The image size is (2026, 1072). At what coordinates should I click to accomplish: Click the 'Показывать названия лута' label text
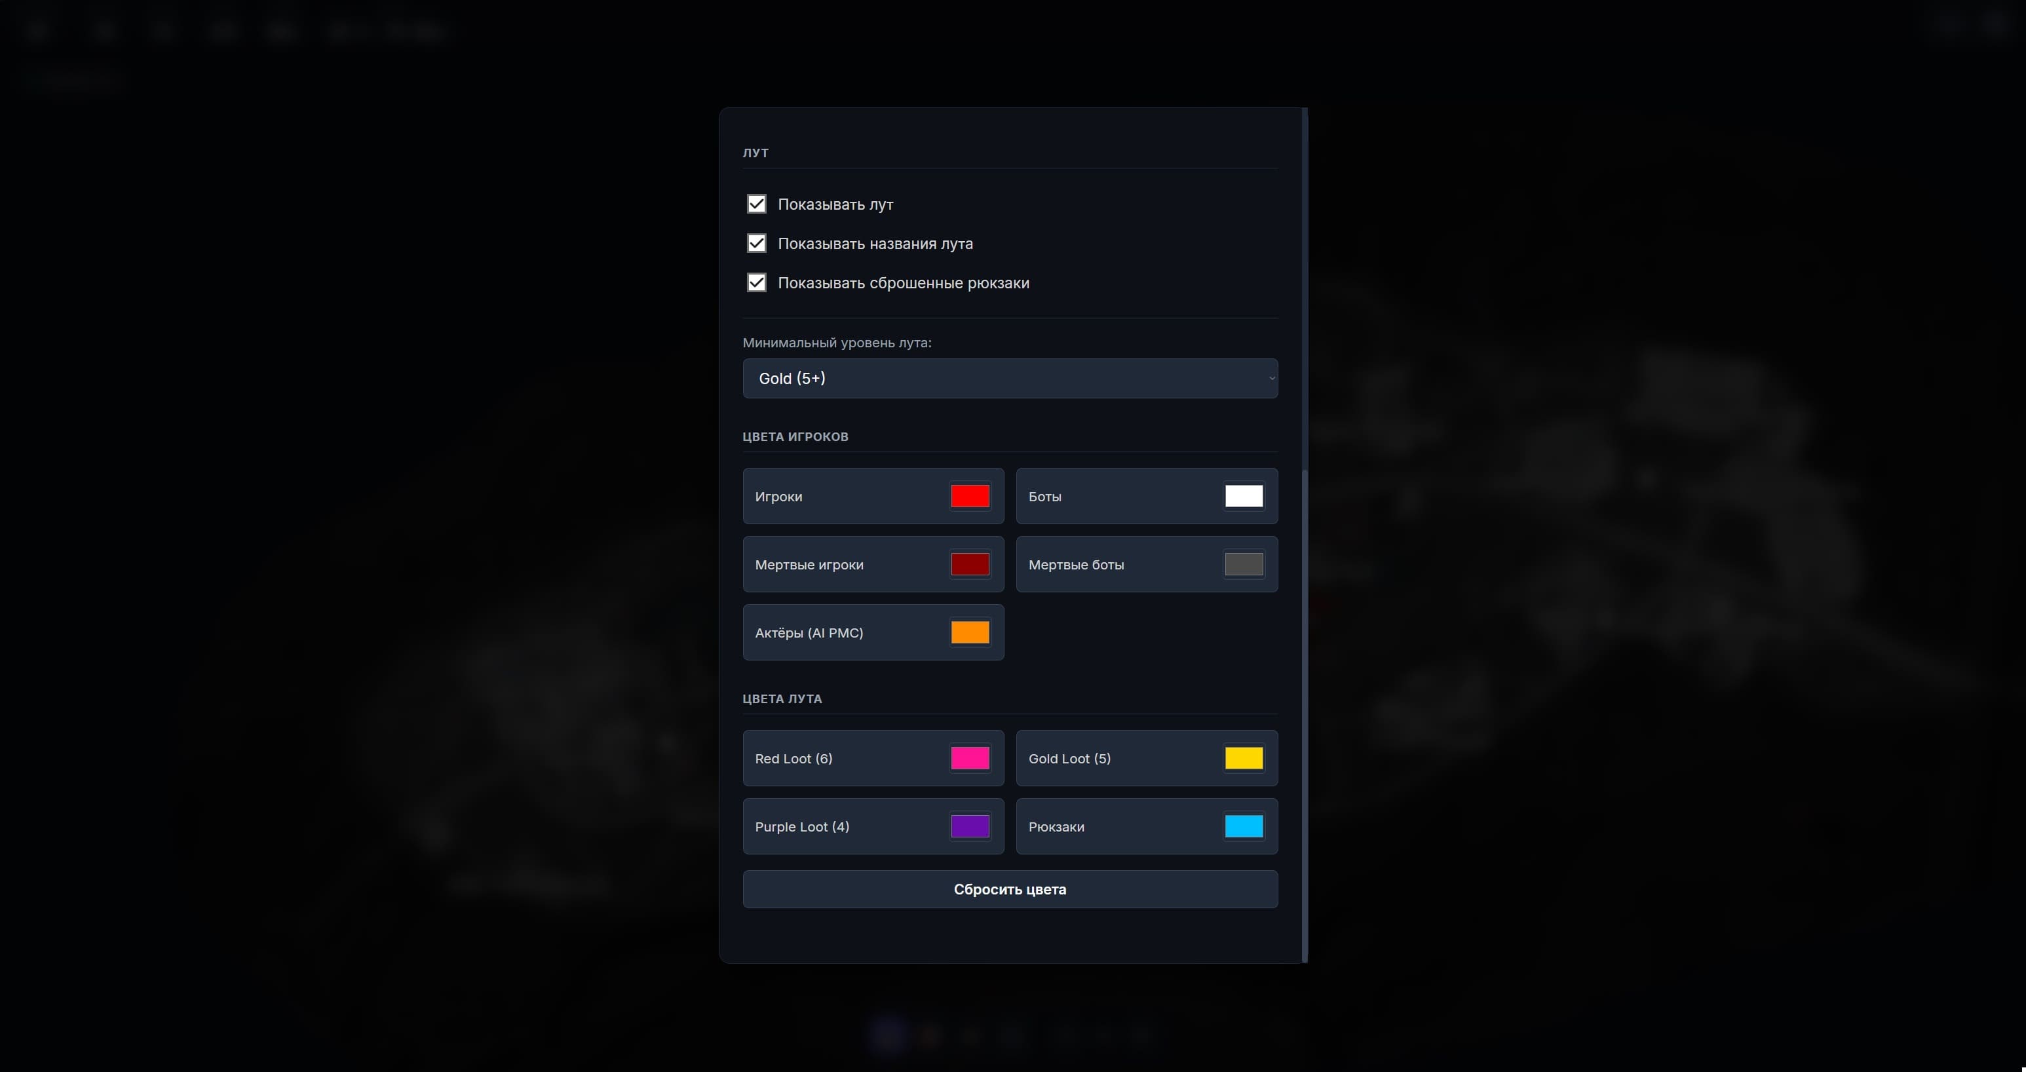point(875,244)
